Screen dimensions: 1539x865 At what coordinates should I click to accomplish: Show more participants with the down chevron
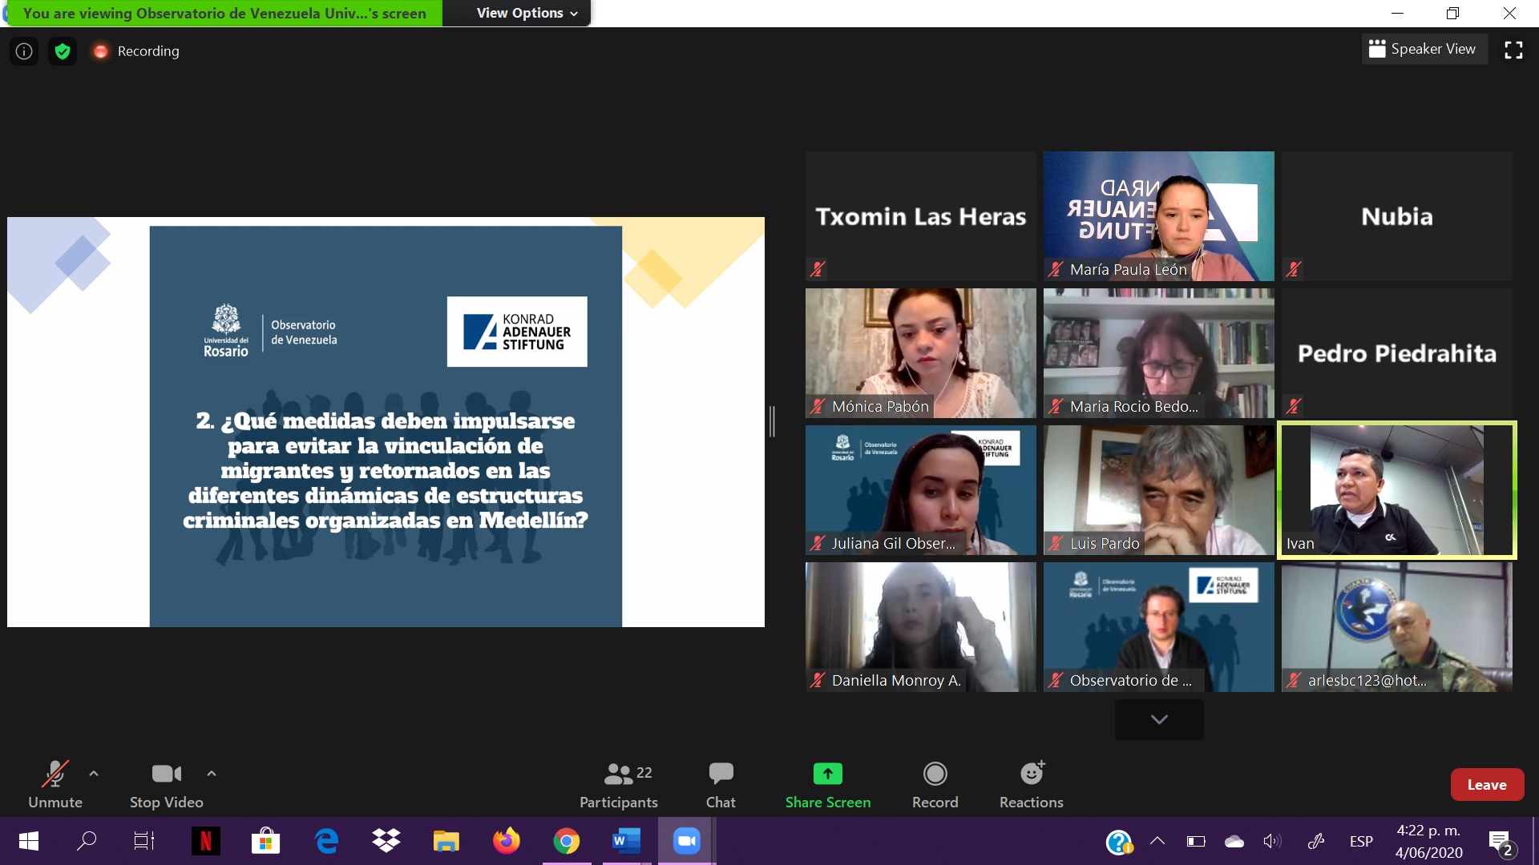coord(1158,719)
